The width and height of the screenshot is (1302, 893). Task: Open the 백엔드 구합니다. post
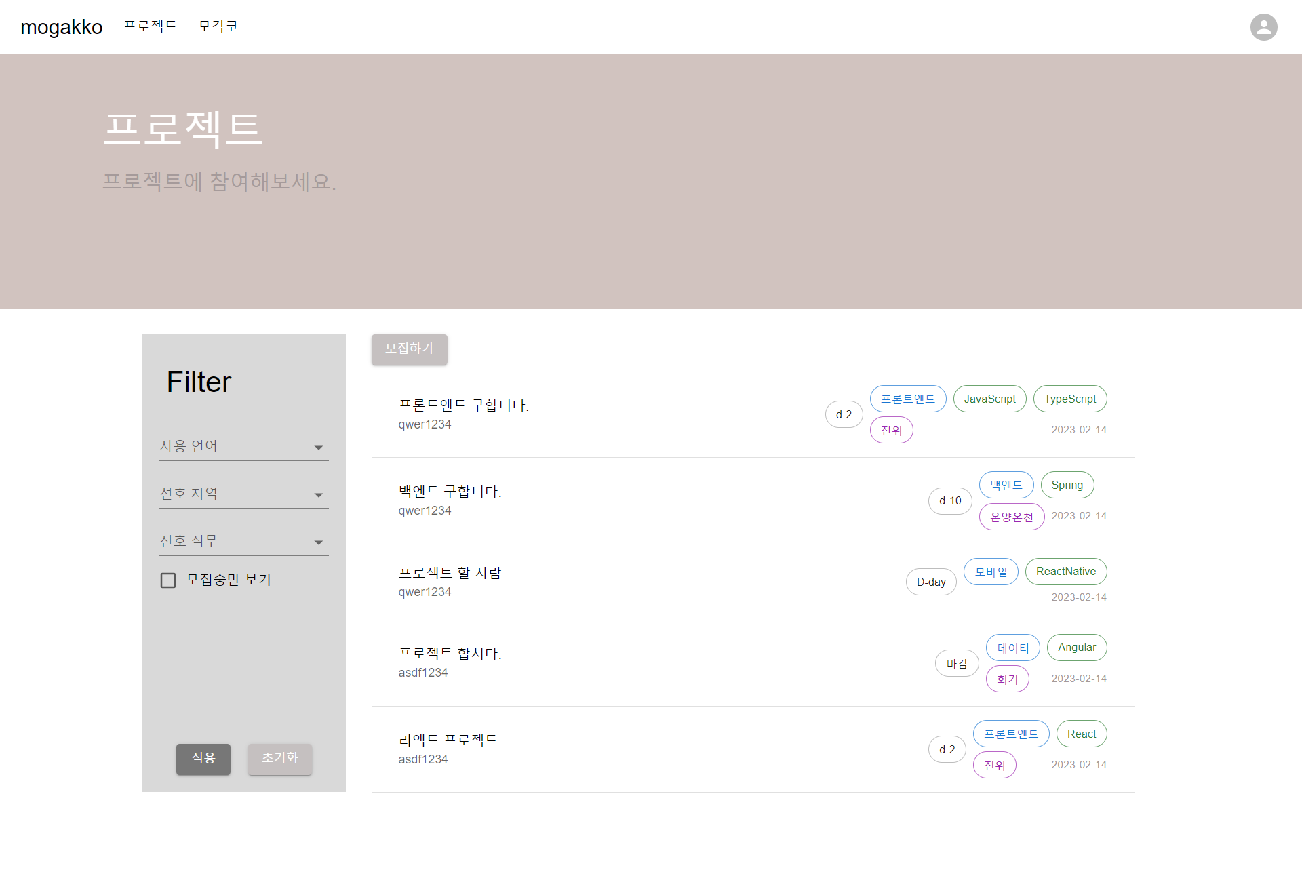[x=450, y=492]
